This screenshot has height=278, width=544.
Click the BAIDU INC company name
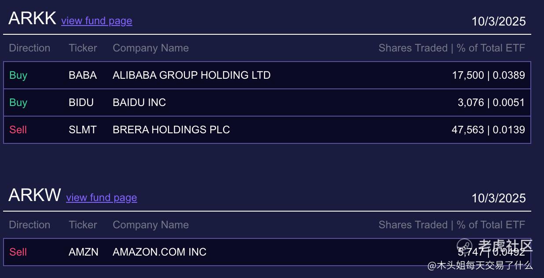point(139,102)
